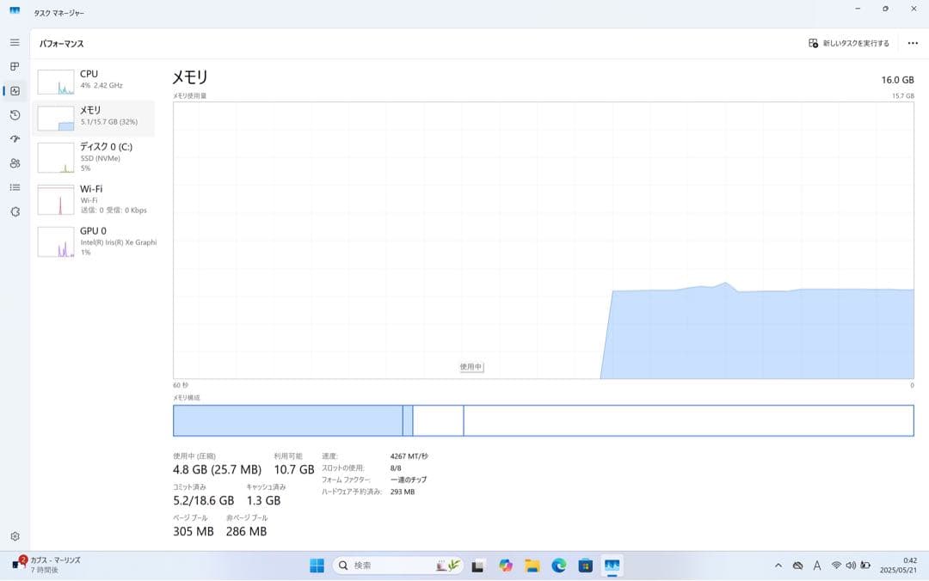Open Microsoft Edge from the taskbar
Image resolution: width=929 pixels, height=581 pixels.
559,566
